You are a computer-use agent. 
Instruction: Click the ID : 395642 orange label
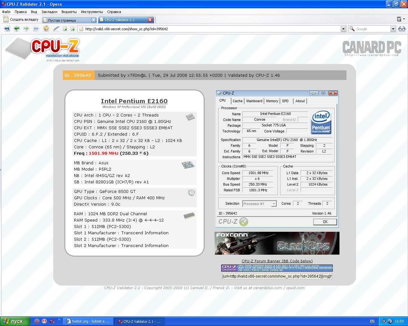78,75
